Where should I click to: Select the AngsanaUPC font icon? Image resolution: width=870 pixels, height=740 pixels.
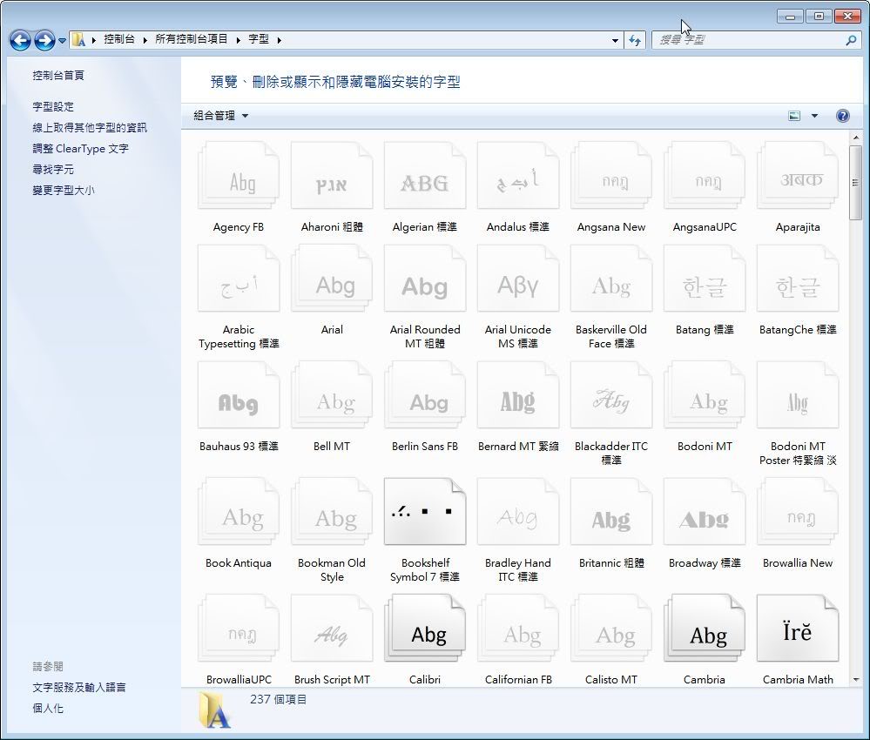pos(705,176)
